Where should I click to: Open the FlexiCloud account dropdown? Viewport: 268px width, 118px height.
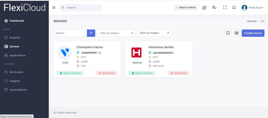tap(253, 8)
